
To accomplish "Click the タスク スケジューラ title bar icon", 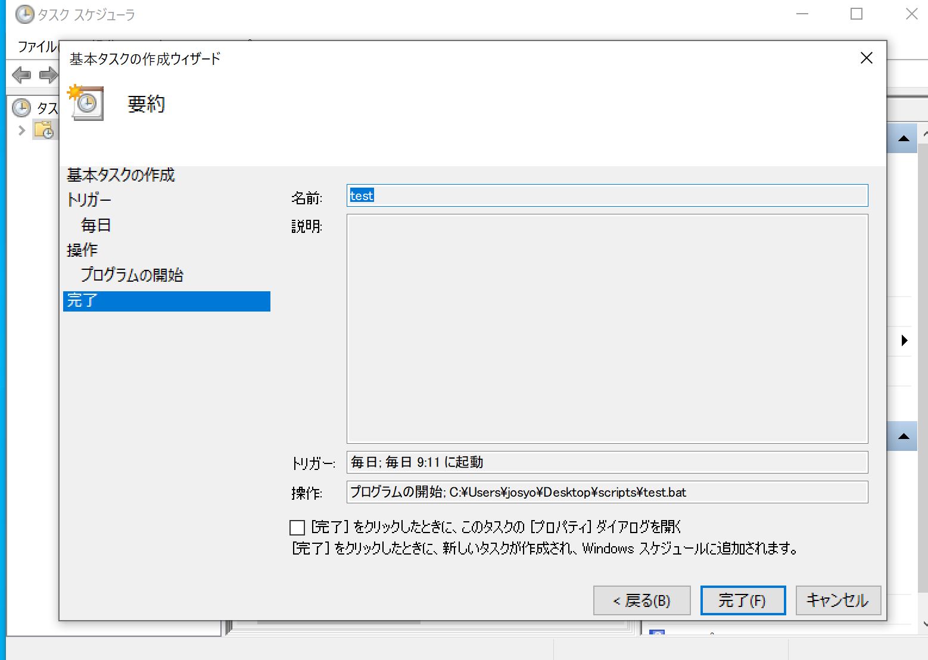I will pos(24,14).
